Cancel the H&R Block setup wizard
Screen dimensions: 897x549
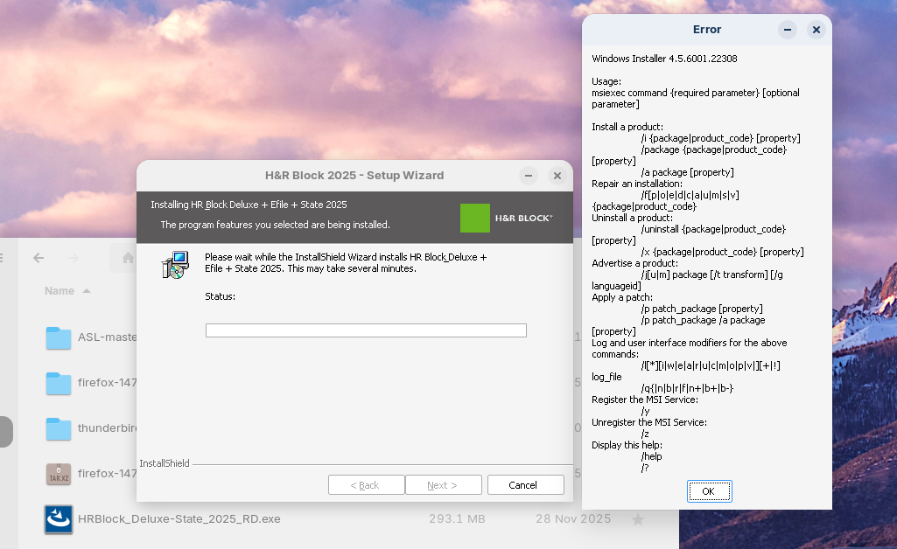click(525, 485)
